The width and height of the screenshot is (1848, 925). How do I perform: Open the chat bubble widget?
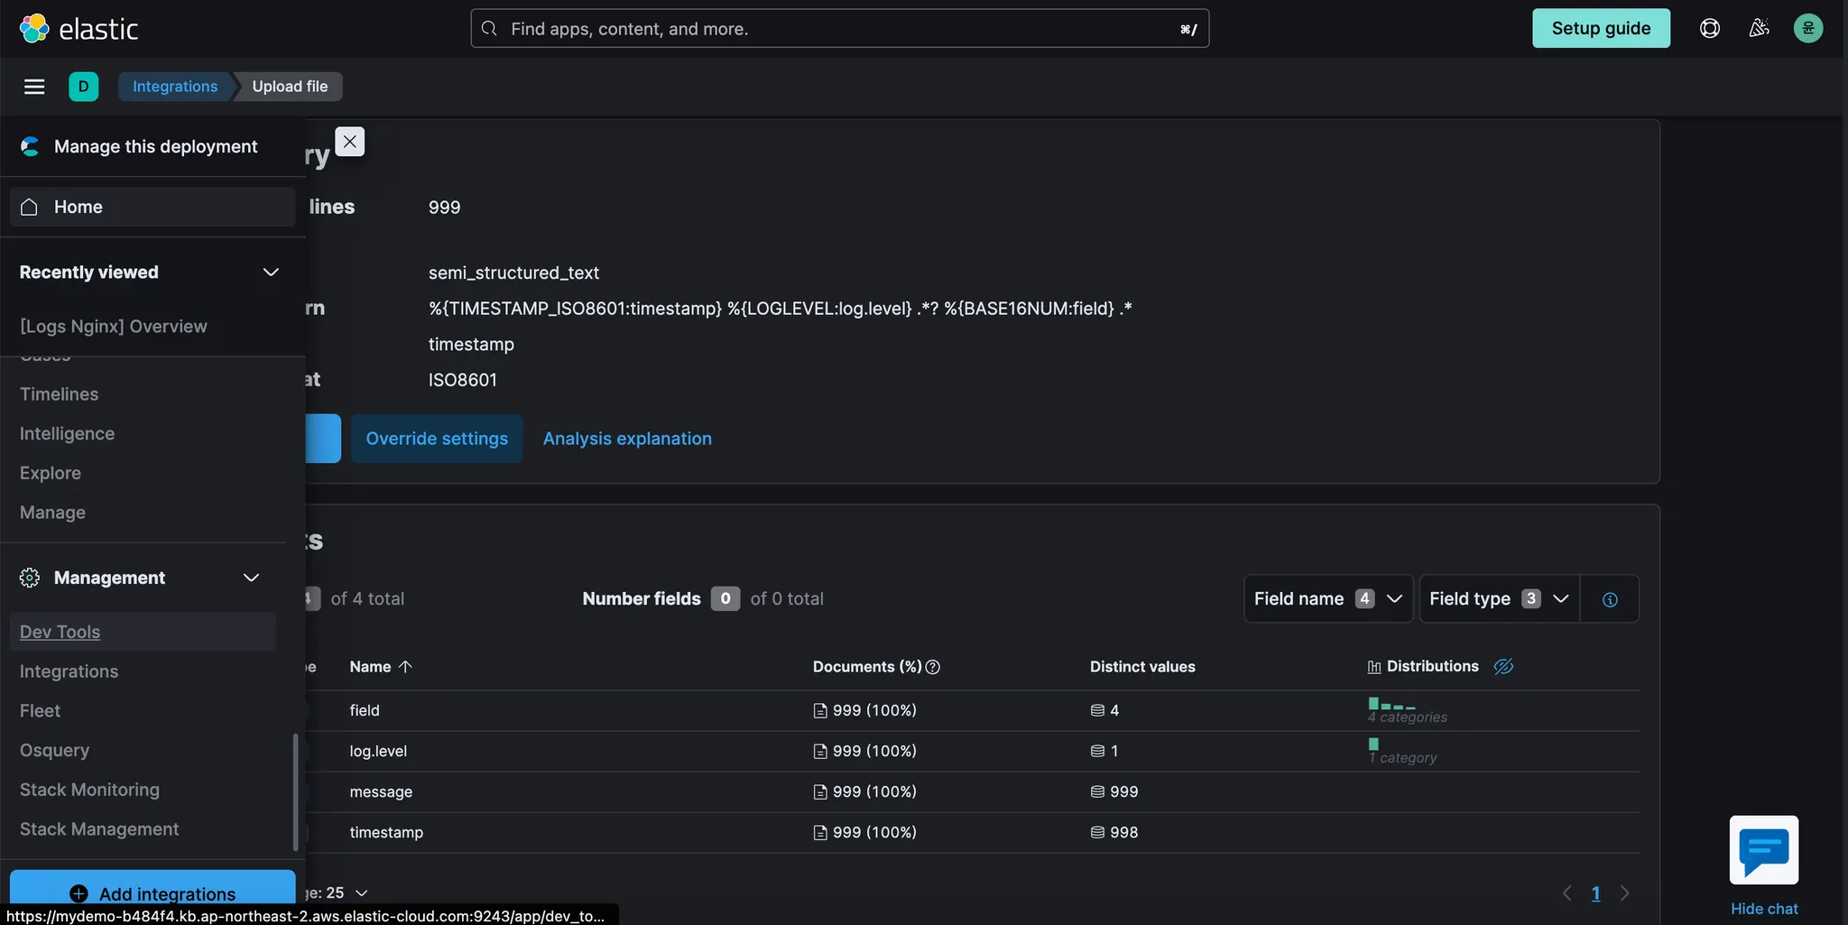(x=1763, y=850)
